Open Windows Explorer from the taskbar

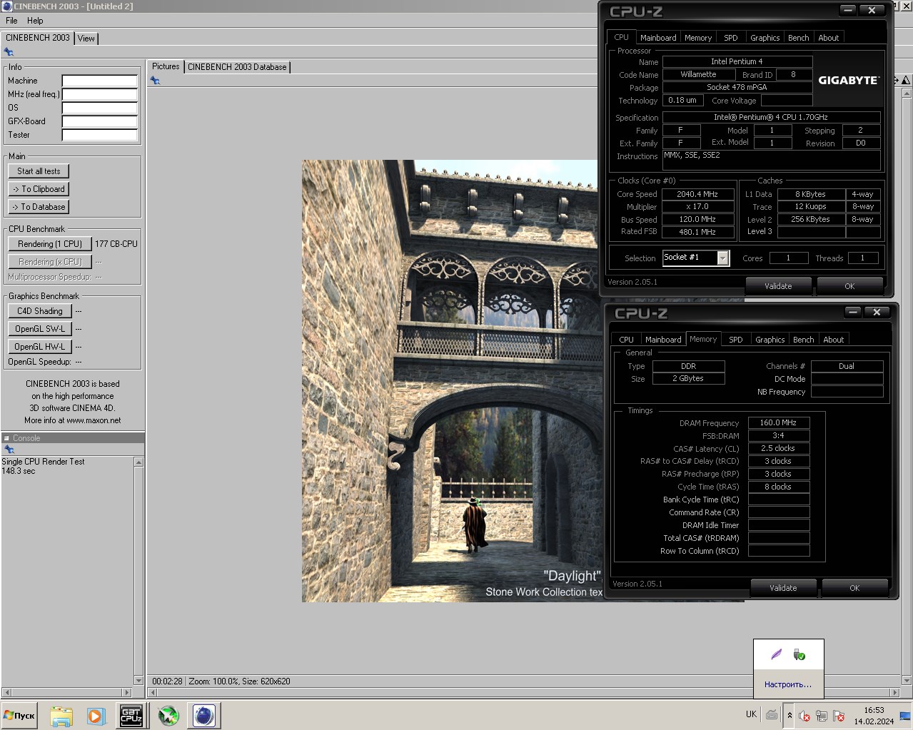point(61,716)
